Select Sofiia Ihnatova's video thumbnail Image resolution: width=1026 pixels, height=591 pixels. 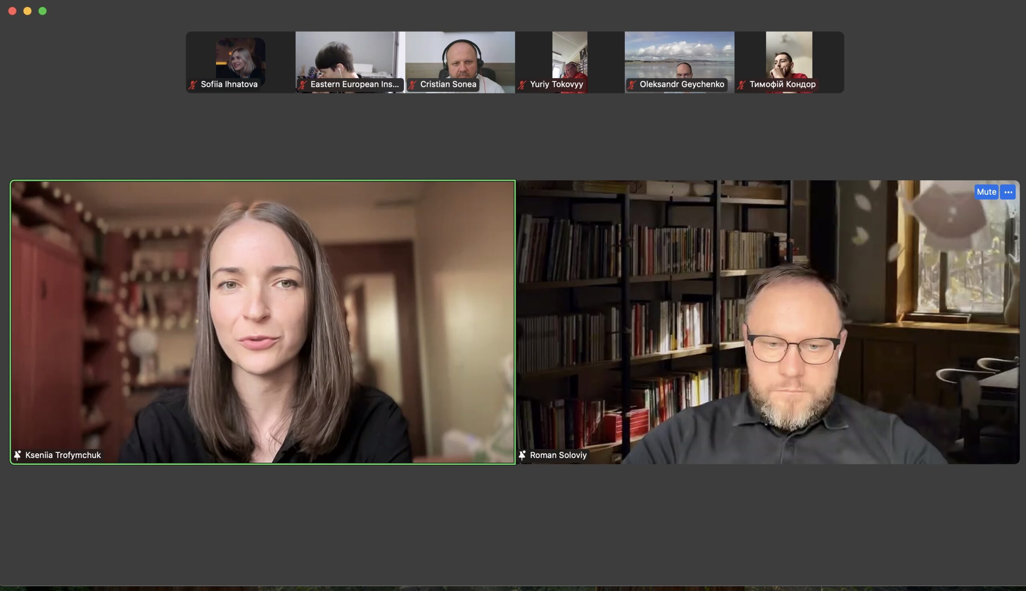[241, 62]
